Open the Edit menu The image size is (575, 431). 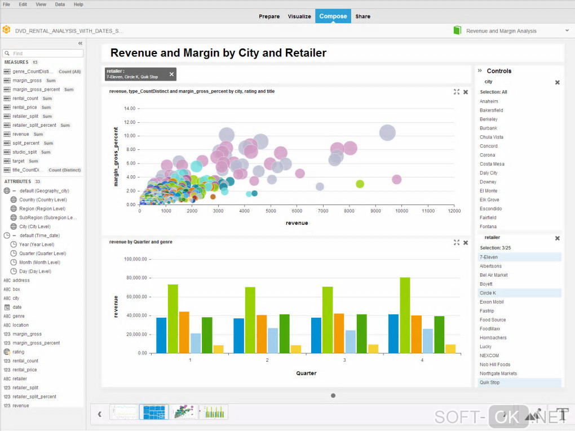[x=23, y=5]
